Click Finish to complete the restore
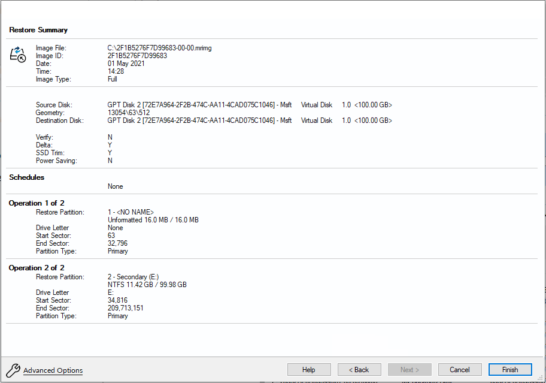This screenshot has width=546, height=383. click(x=510, y=370)
